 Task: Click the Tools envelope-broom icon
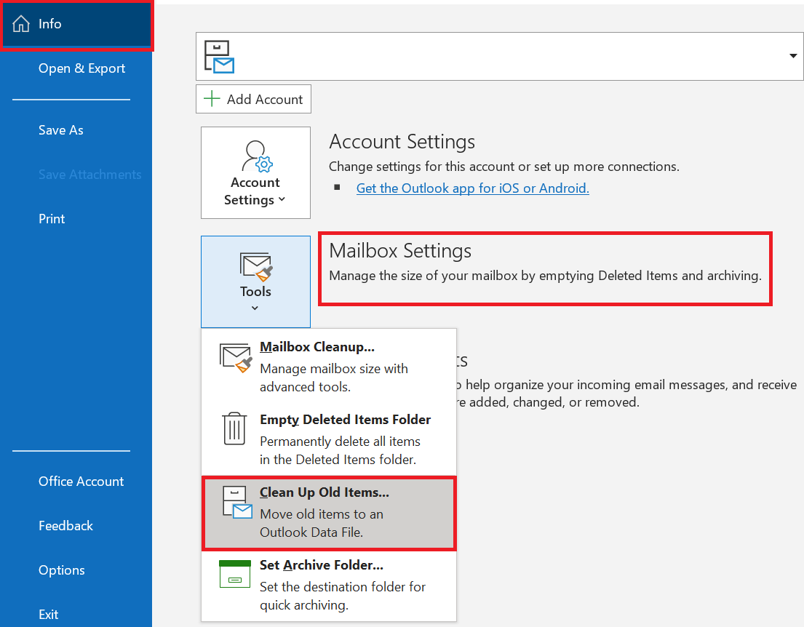(256, 267)
